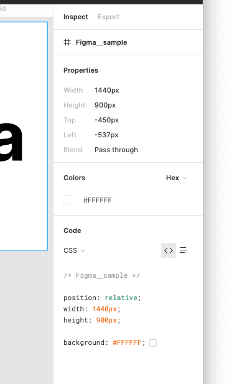Image resolution: width=237 pixels, height=384 pixels.
Task: Copy the #FFFFFF hex value in Colors
Action: [98, 200]
